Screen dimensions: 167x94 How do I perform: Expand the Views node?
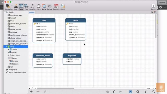pos(9,52)
